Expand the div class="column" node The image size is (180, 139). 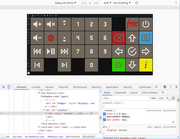(x=46, y=113)
